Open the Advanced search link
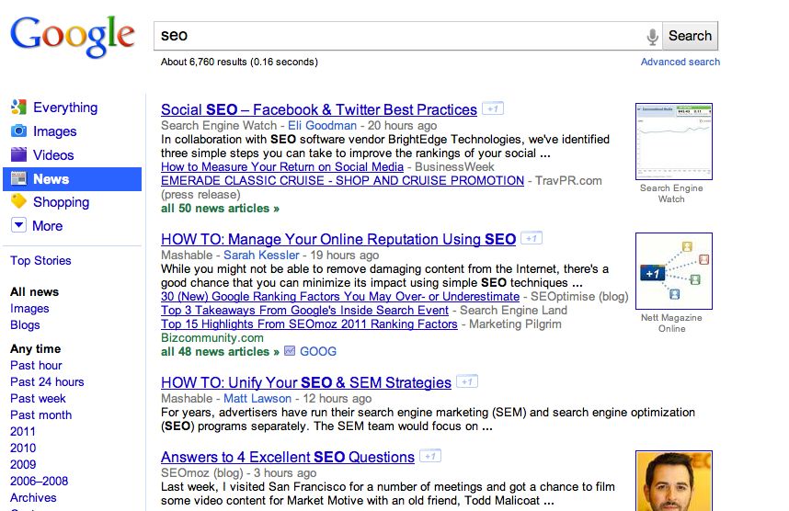The image size is (789, 511). [x=680, y=62]
